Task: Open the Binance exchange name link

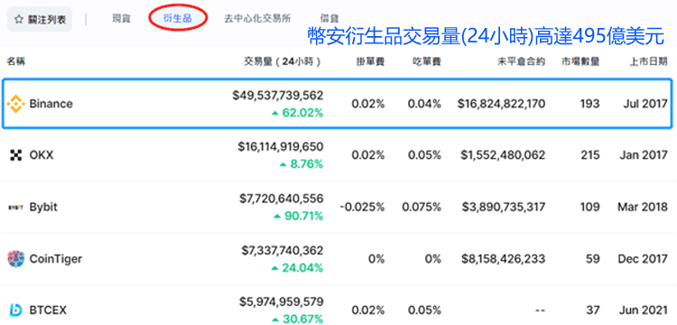Action: pyautogui.click(x=51, y=104)
